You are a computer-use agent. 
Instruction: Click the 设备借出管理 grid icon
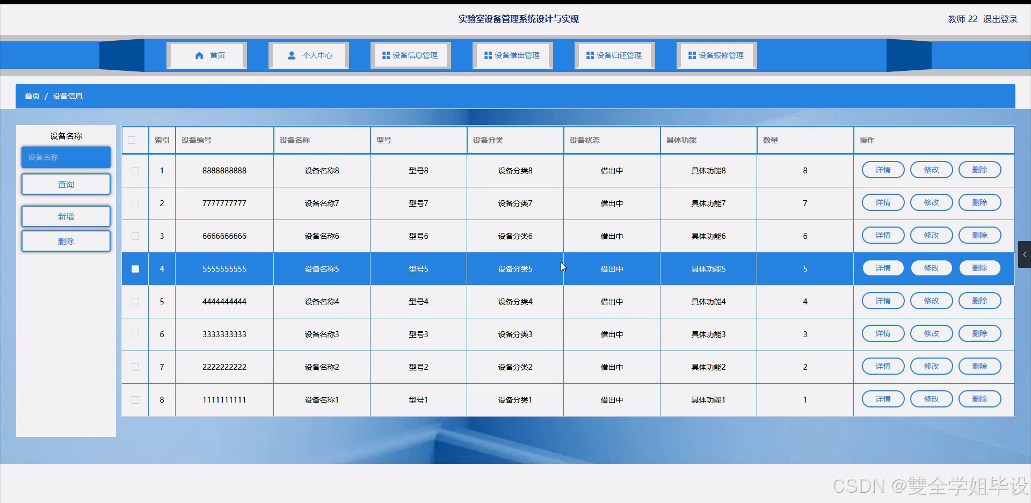click(x=487, y=55)
